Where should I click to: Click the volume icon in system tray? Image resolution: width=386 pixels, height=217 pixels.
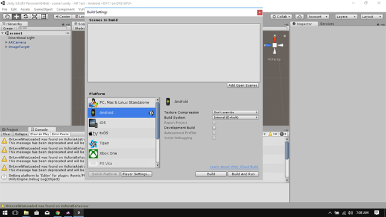(350, 213)
